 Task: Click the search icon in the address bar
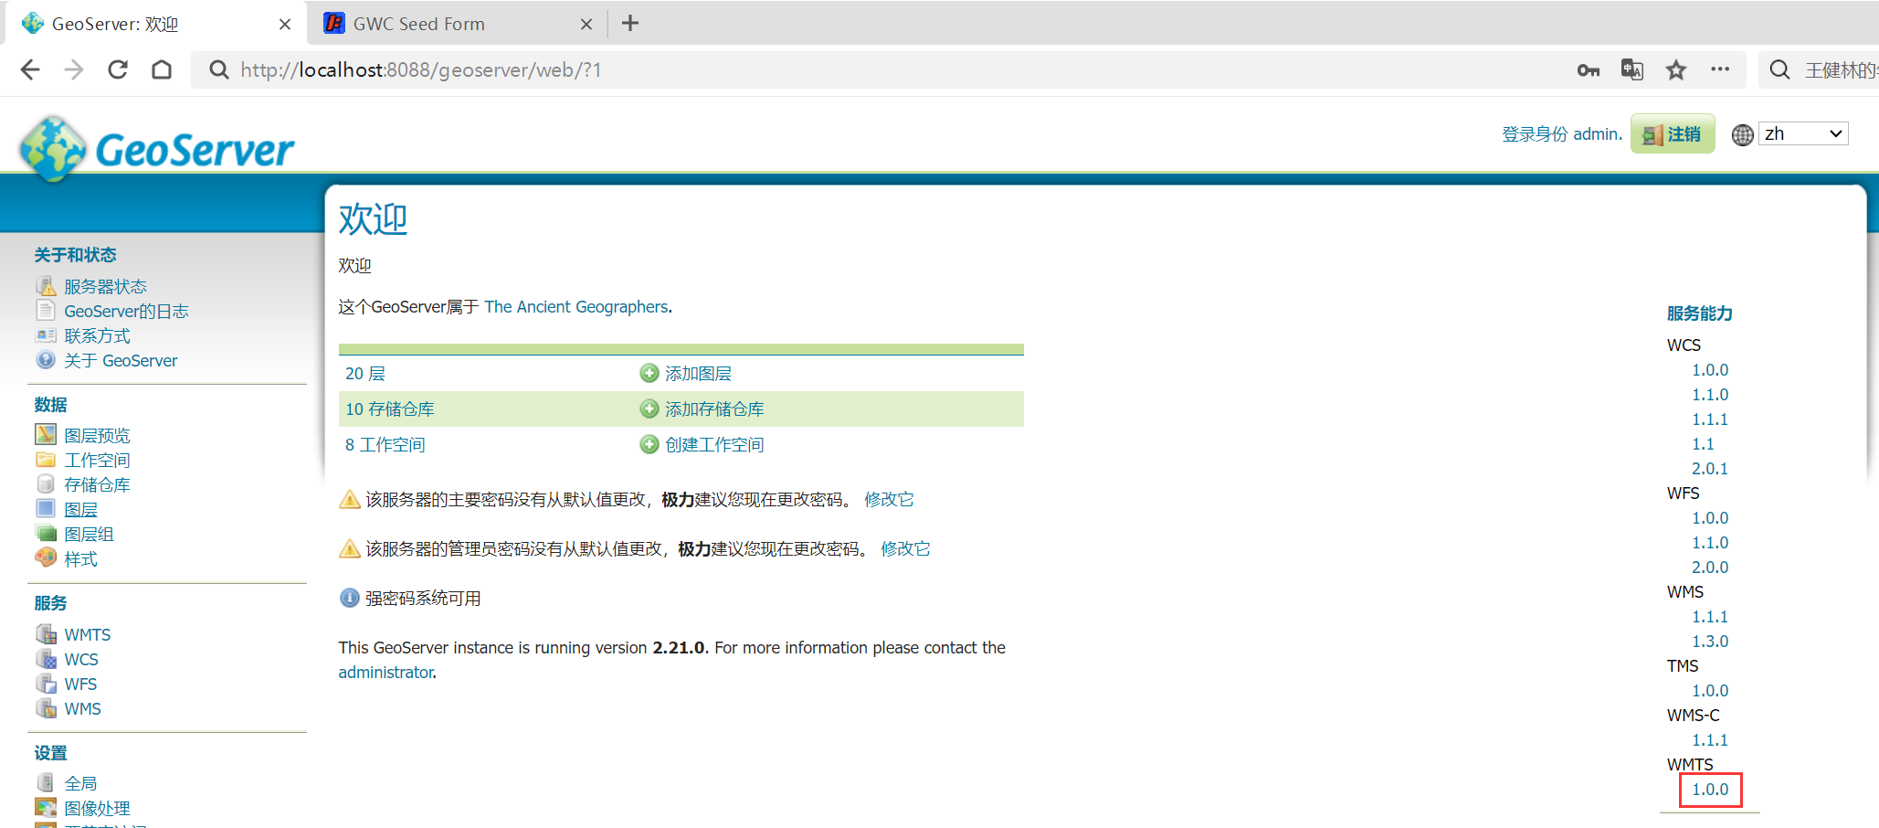click(219, 69)
